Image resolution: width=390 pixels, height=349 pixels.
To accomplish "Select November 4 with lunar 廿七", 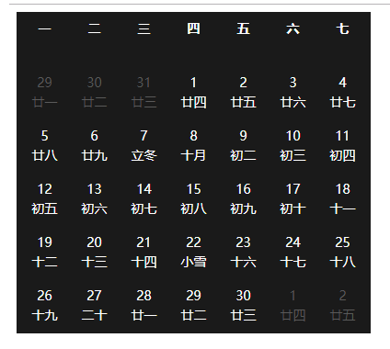I will pos(342,93).
